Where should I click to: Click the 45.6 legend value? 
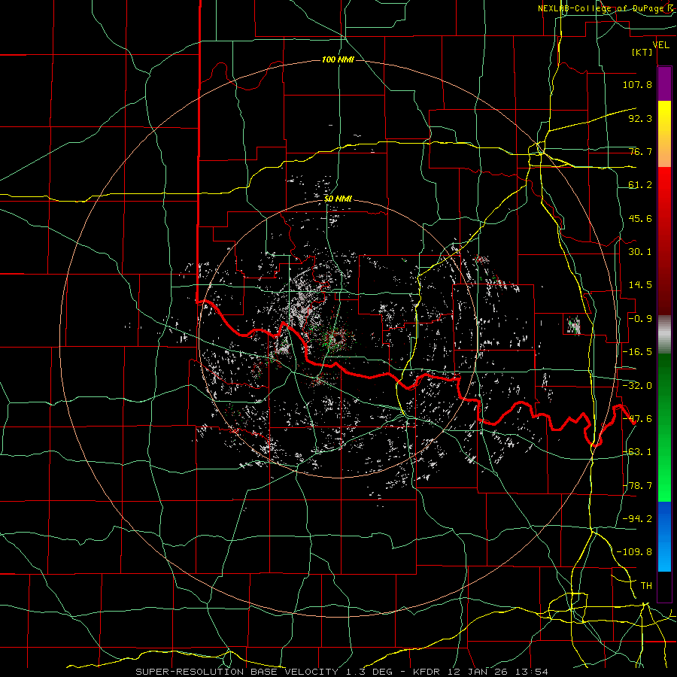click(x=640, y=218)
